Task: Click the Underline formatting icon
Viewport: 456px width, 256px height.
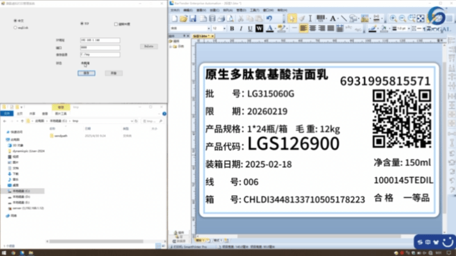Action: [x=250, y=29]
